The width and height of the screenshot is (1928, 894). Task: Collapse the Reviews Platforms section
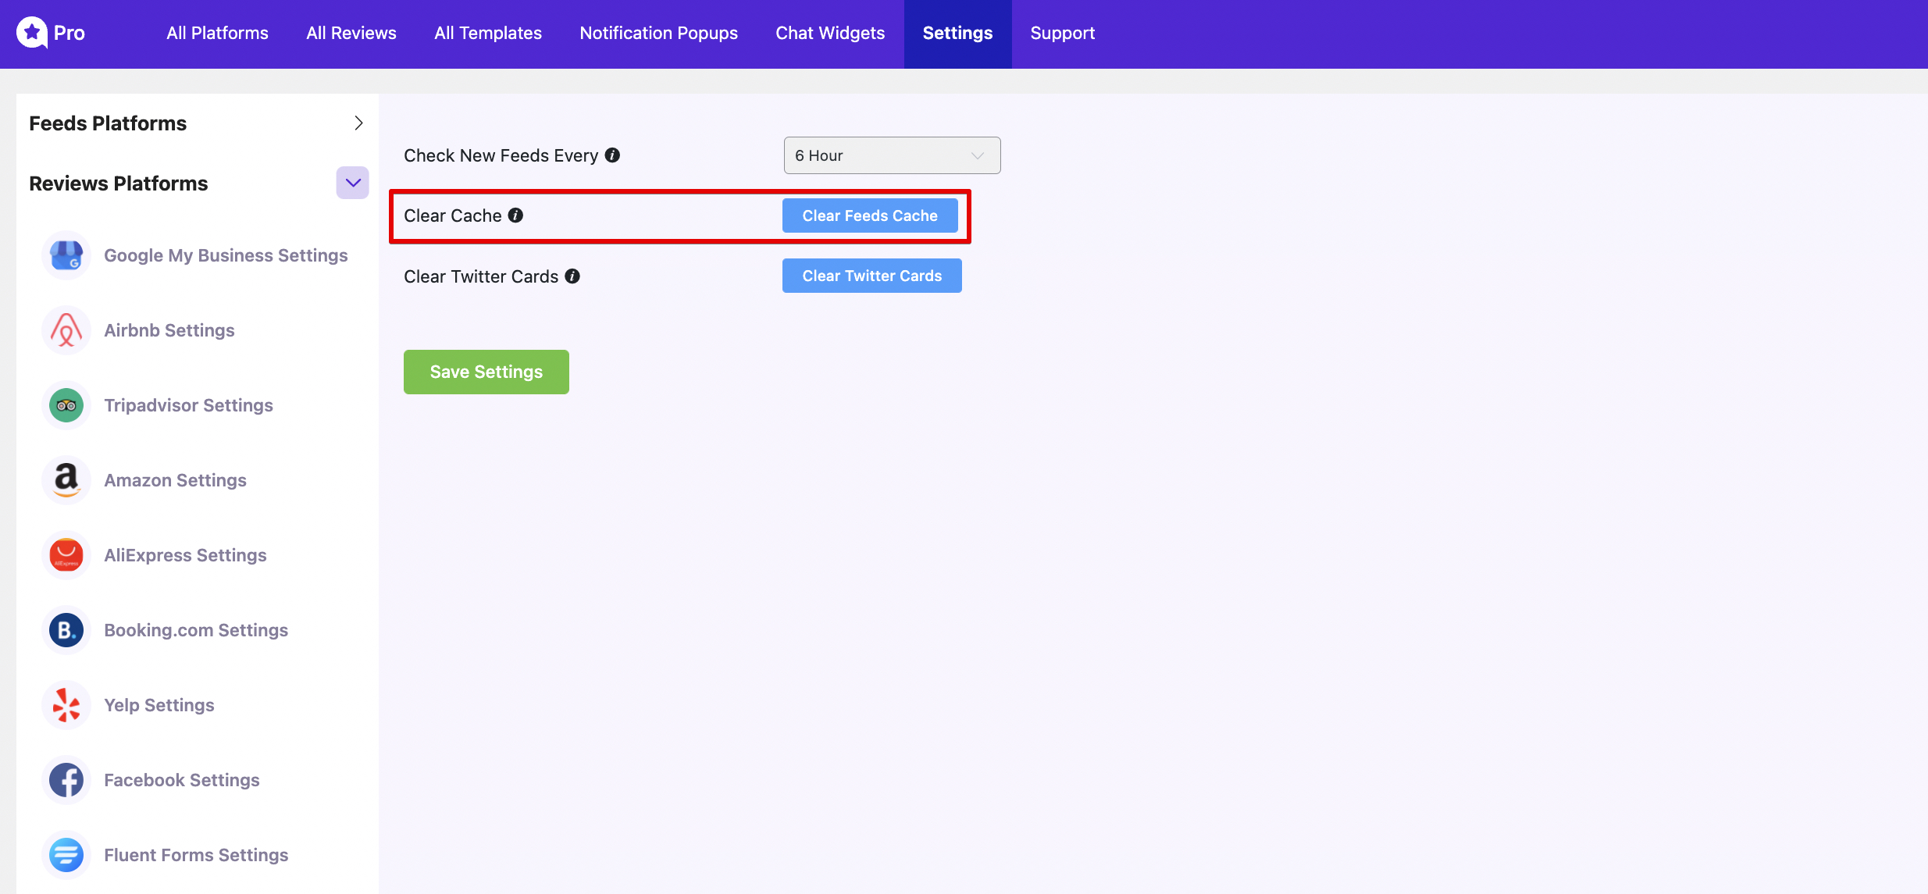click(351, 182)
